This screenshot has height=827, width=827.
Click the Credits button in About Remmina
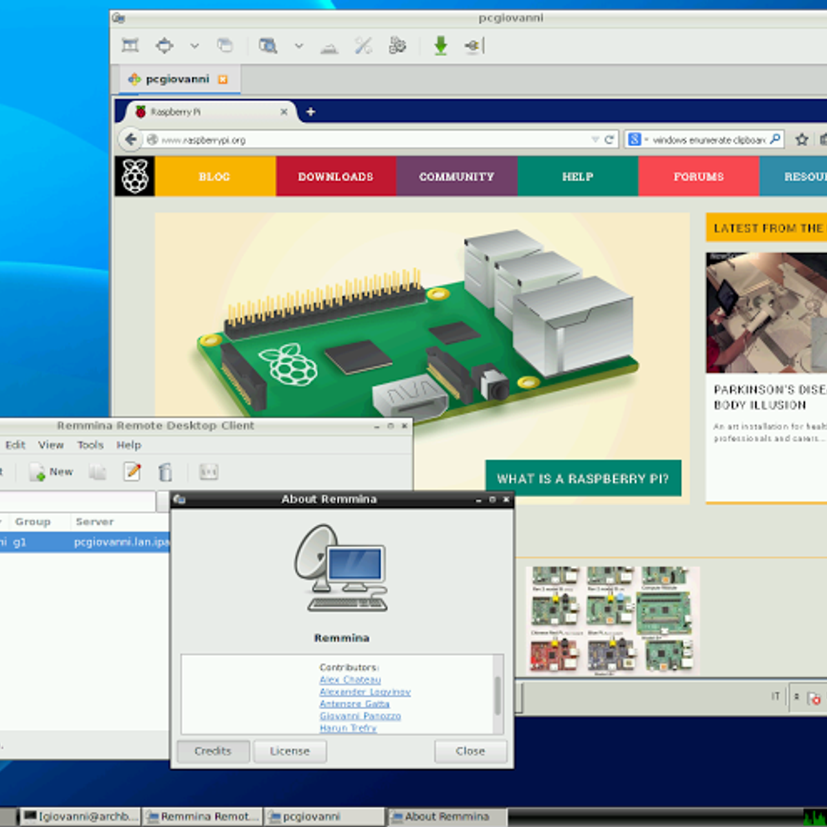click(x=213, y=751)
